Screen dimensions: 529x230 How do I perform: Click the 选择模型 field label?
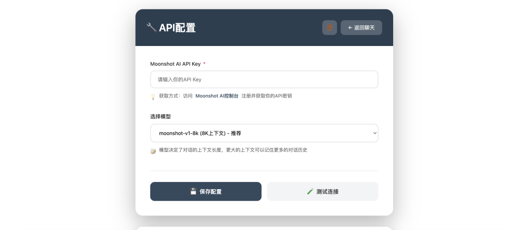160,117
